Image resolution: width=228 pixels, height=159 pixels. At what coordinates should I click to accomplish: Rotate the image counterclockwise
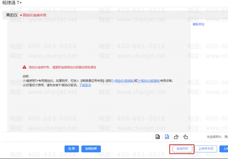point(176,137)
